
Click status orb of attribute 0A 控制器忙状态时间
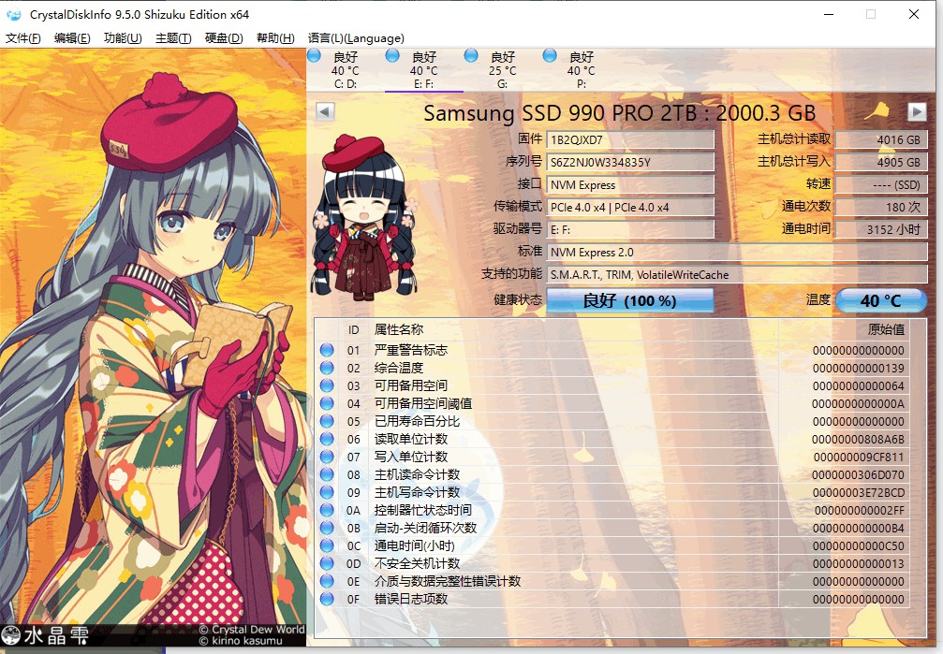(x=327, y=510)
